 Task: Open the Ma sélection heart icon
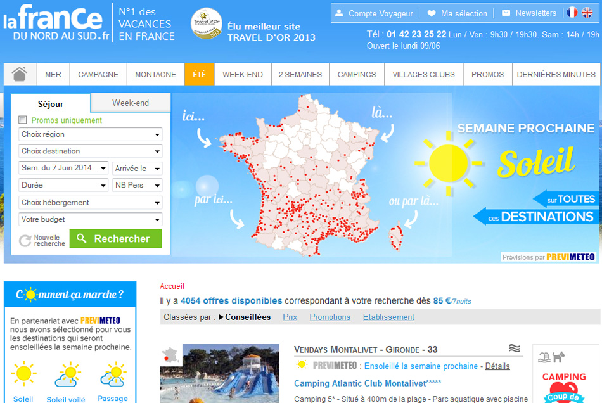coord(432,13)
